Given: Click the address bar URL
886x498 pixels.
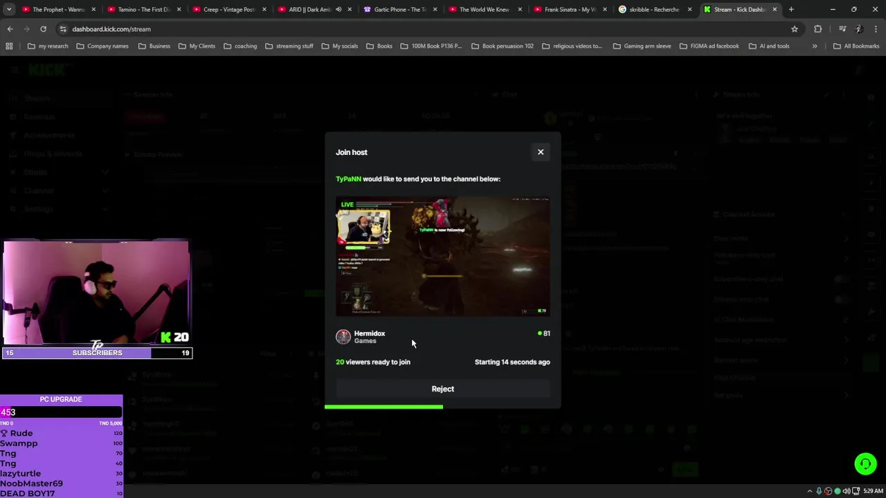Looking at the screenshot, I should coord(111,29).
